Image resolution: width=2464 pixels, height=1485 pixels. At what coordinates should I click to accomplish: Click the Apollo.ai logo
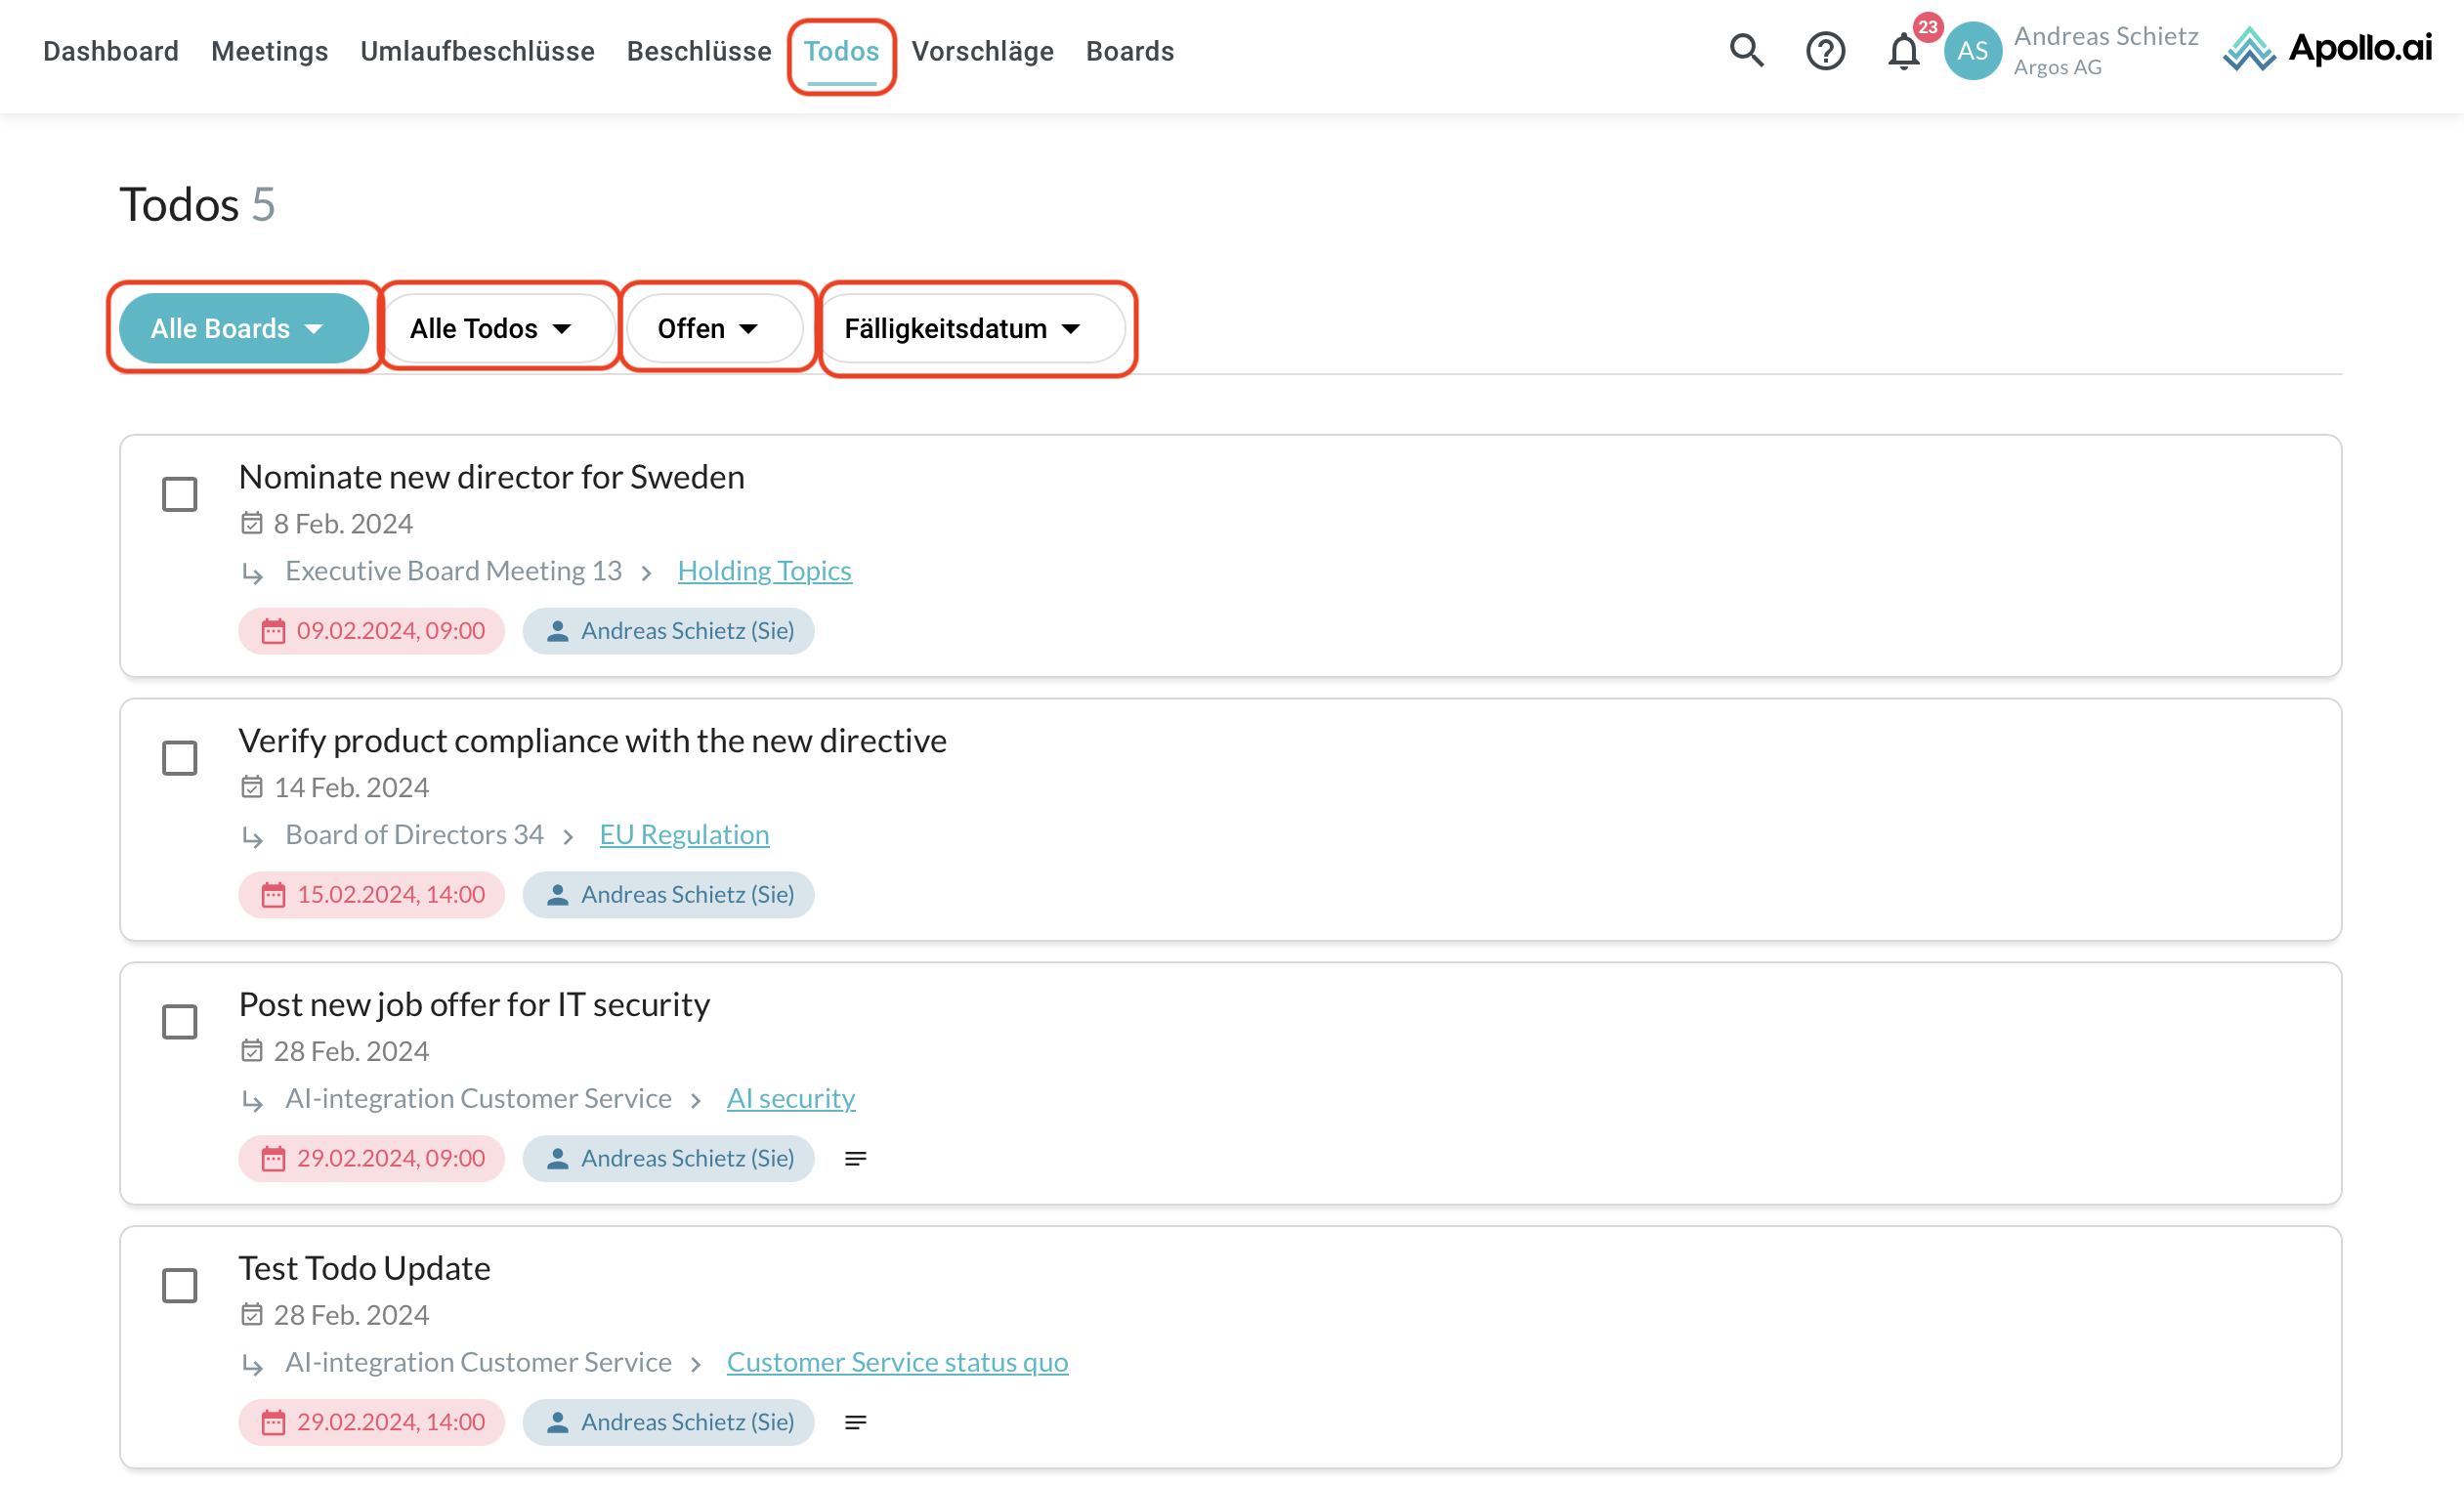2328,49
